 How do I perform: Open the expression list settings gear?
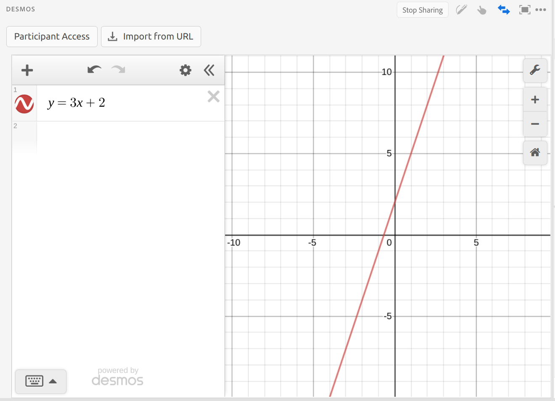point(186,70)
